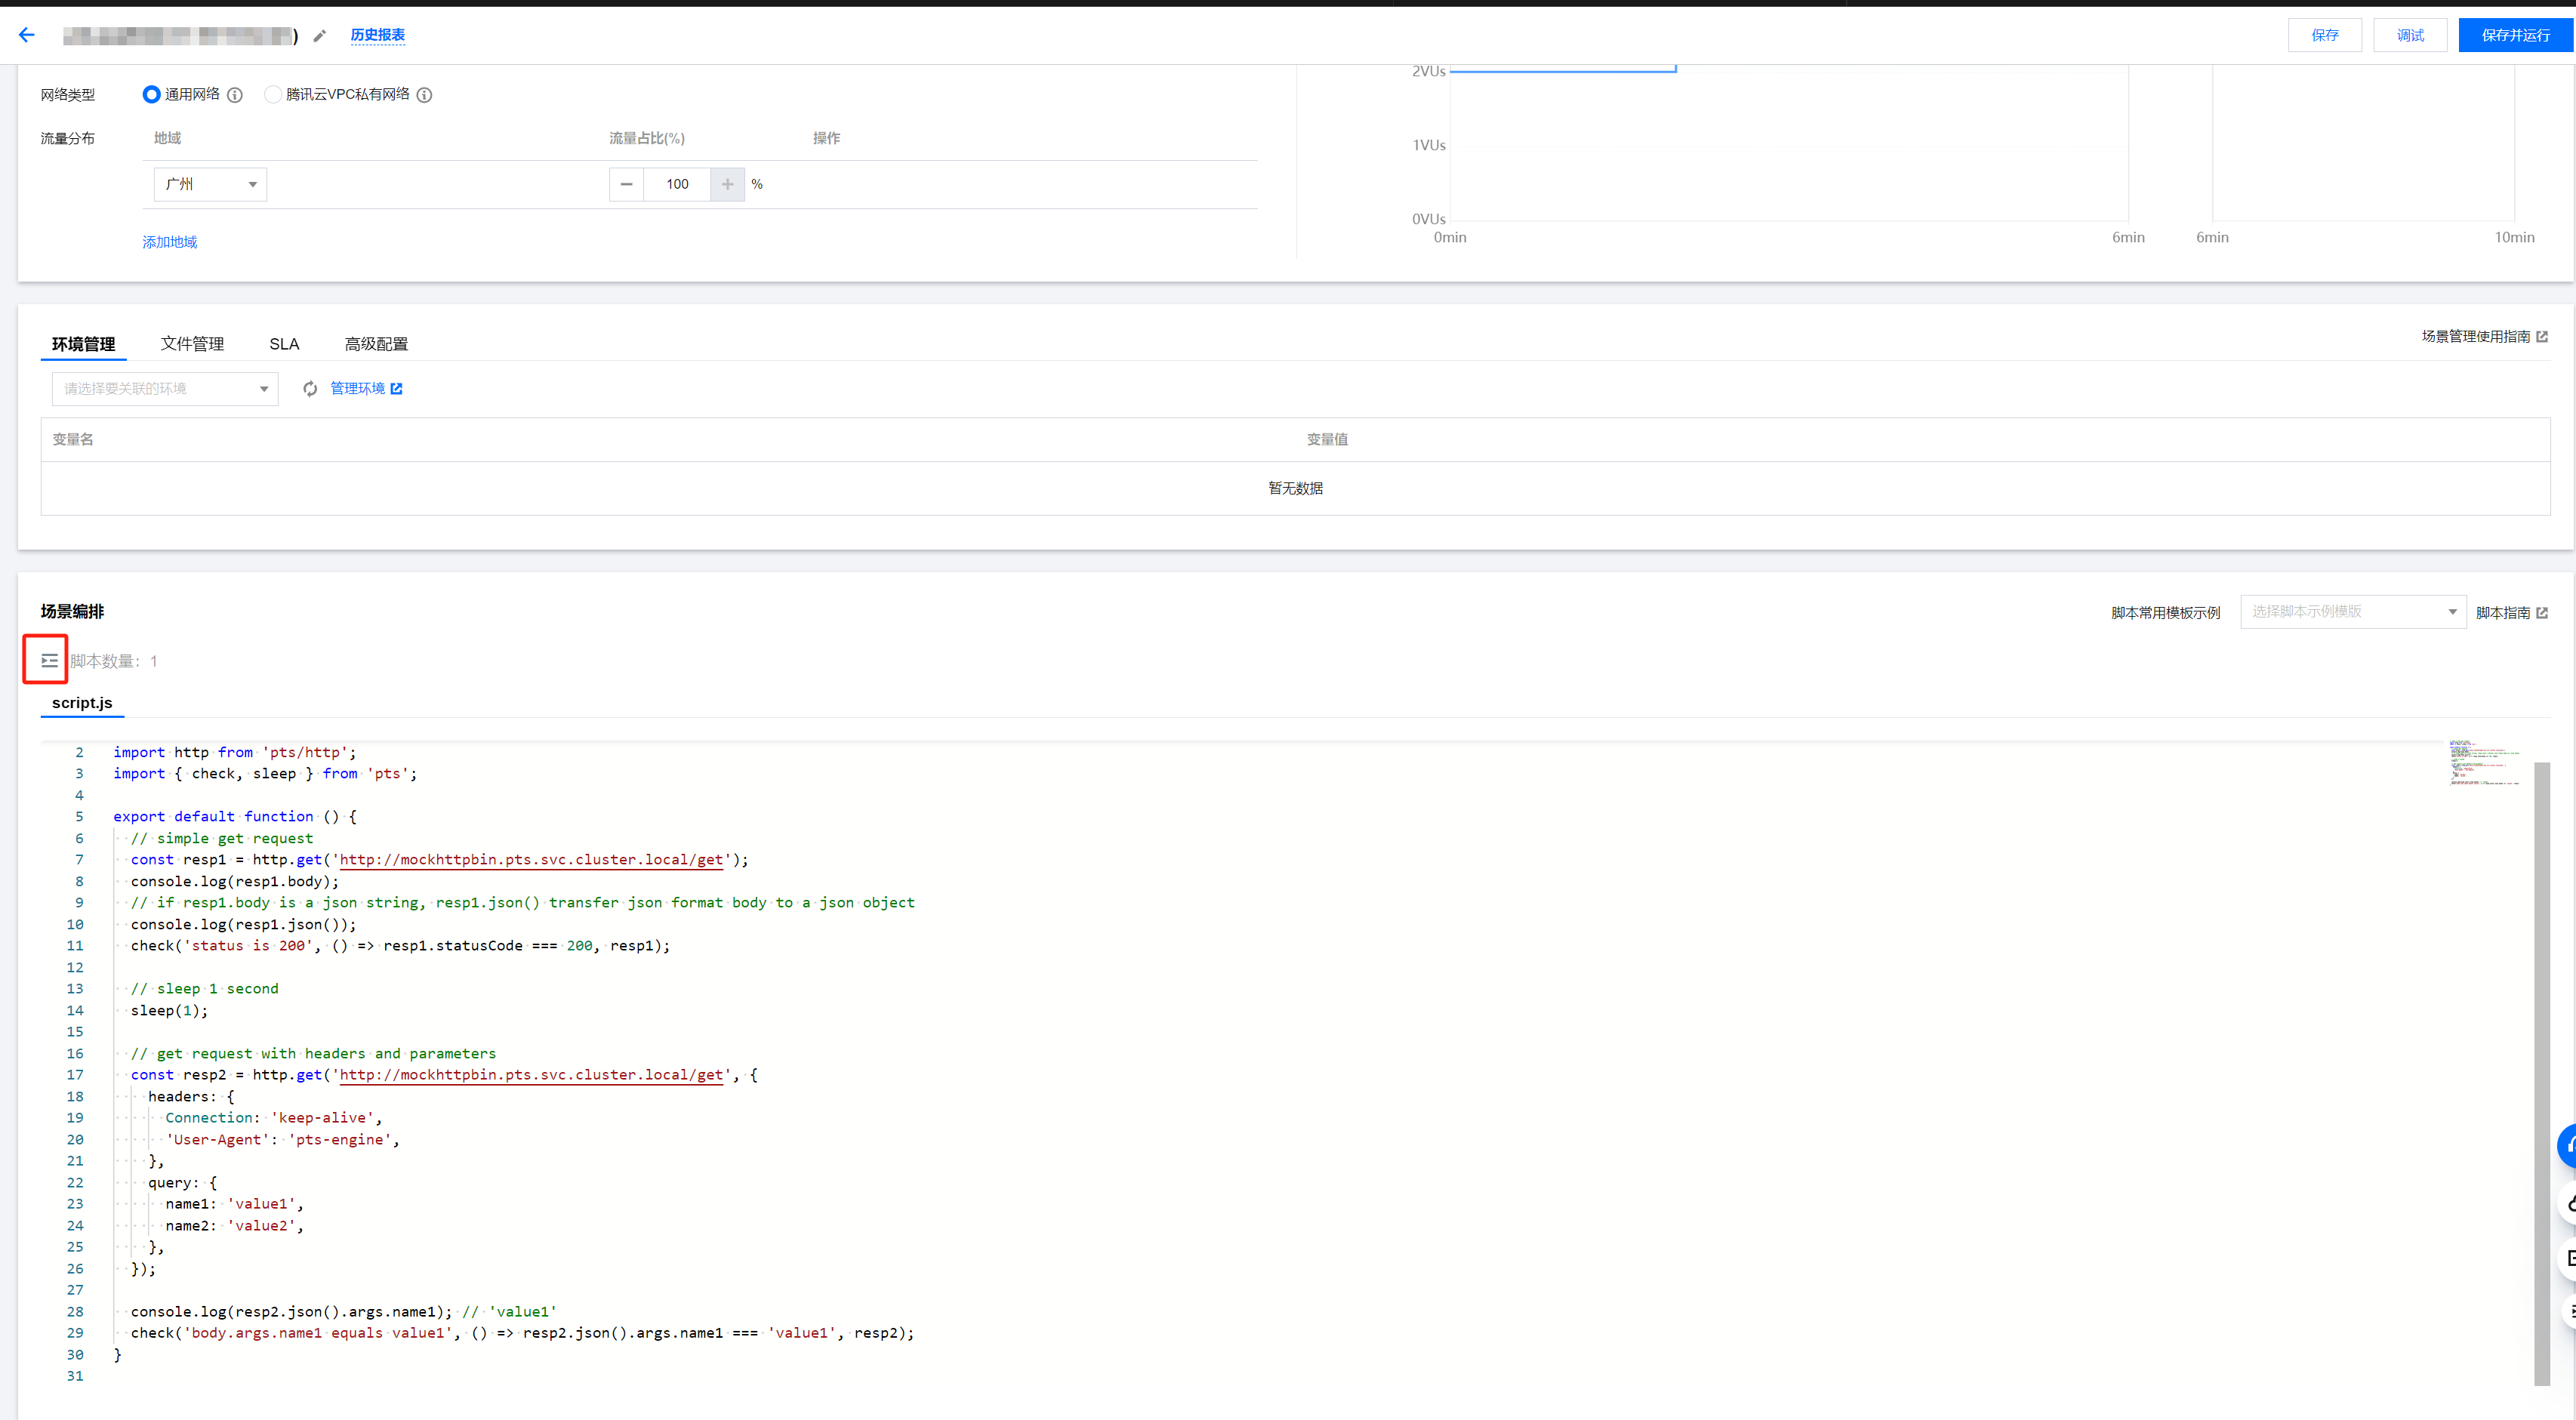The height and width of the screenshot is (1420, 2576).
Task: Open the blue customer support headset widget
Action: point(2568,1146)
